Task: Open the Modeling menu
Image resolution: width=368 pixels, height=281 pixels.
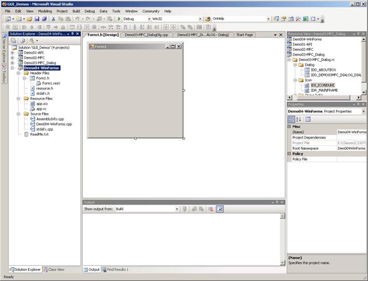Action: coord(45,11)
